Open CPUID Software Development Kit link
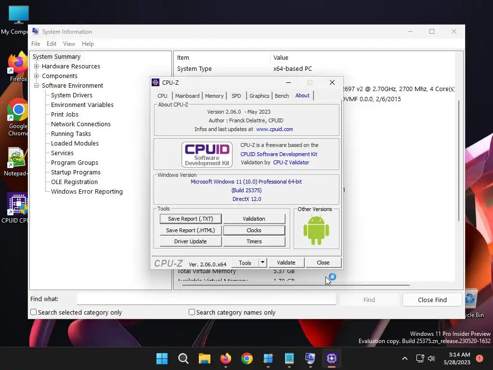Screen dimensions: 493x370 point(279,154)
